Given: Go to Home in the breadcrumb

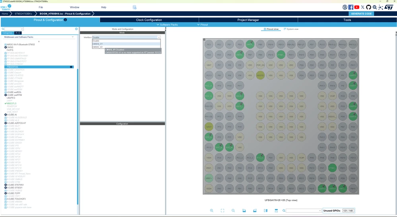Looking at the screenshot, I should click(5, 14).
